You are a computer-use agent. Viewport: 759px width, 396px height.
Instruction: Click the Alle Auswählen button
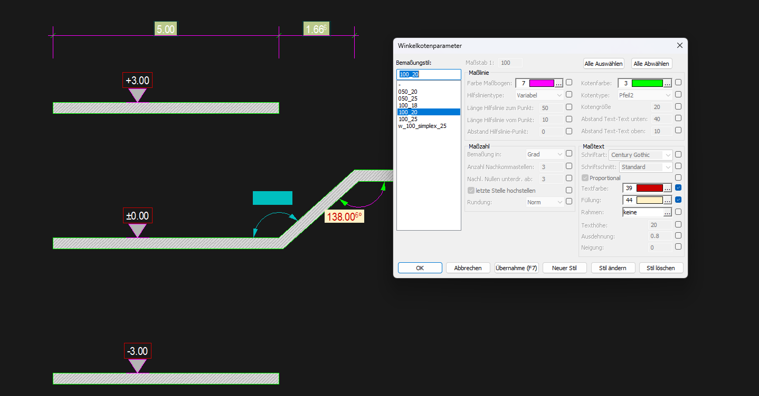click(x=603, y=64)
